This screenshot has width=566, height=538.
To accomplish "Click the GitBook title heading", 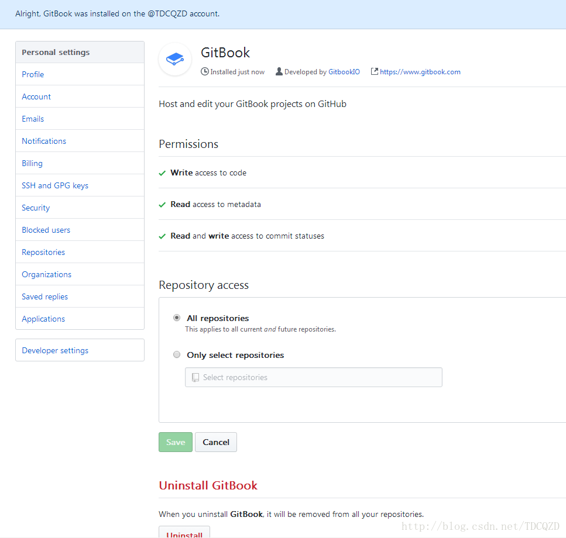I will coord(225,53).
